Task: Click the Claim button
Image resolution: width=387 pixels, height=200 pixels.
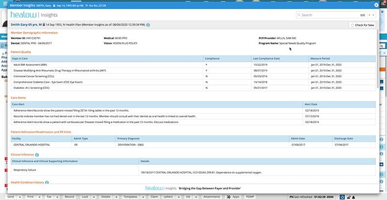Action: (154, 197)
